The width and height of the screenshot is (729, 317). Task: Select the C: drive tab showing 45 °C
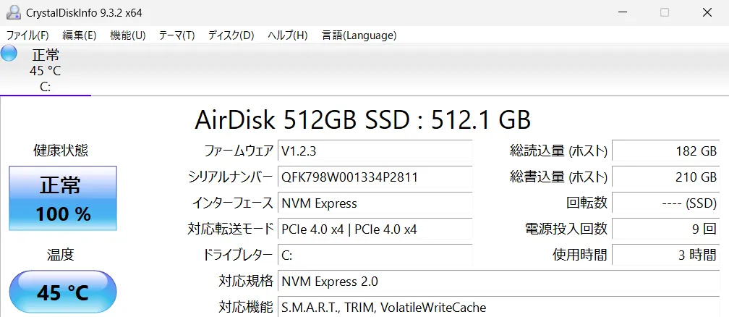click(45, 70)
